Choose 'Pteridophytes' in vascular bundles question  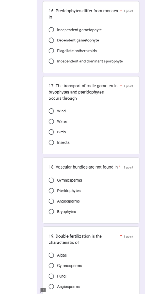coord(51,191)
